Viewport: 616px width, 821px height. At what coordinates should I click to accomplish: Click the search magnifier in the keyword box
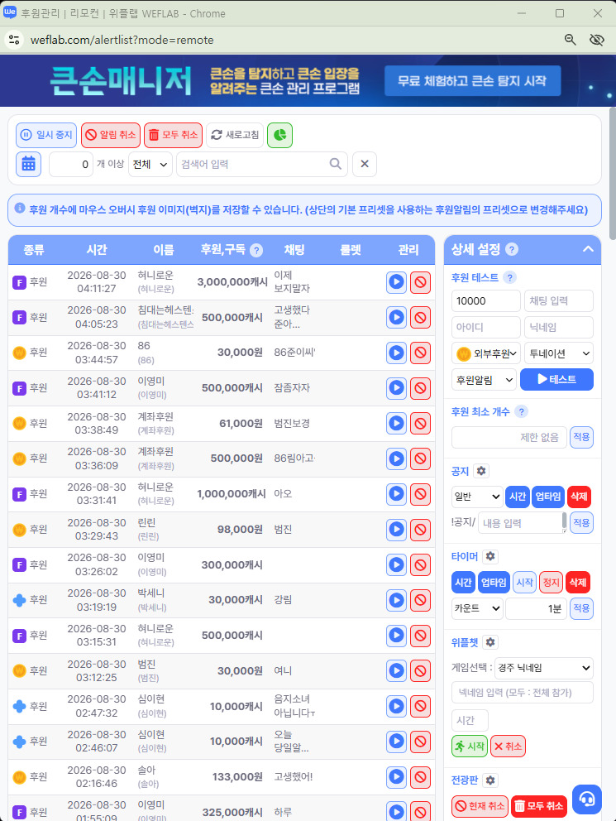335,165
